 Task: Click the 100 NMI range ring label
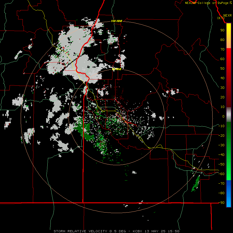pyautogui.click(x=116, y=21)
